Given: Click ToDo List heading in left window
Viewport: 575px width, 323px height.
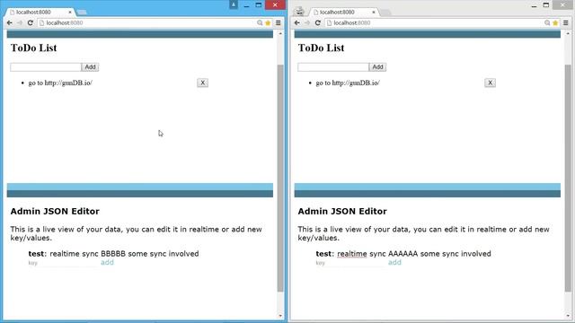Looking at the screenshot, I should tap(34, 48).
